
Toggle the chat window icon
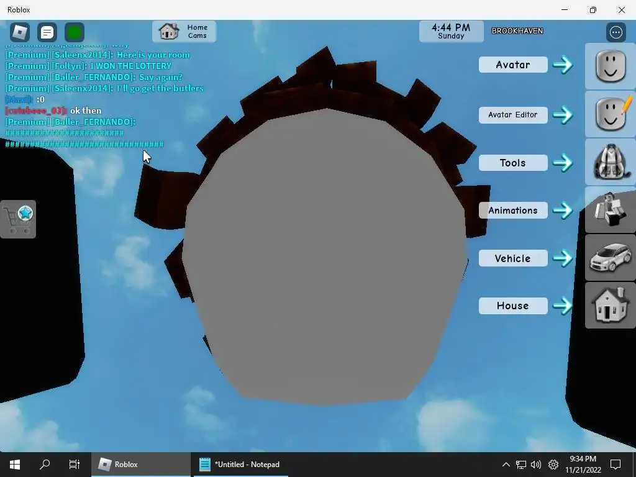click(47, 32)
